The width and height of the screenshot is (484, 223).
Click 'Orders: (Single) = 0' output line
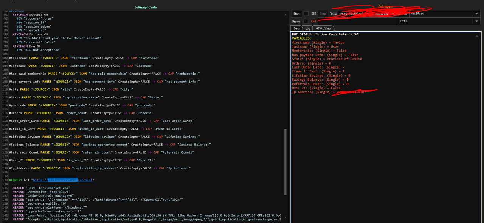311,63
